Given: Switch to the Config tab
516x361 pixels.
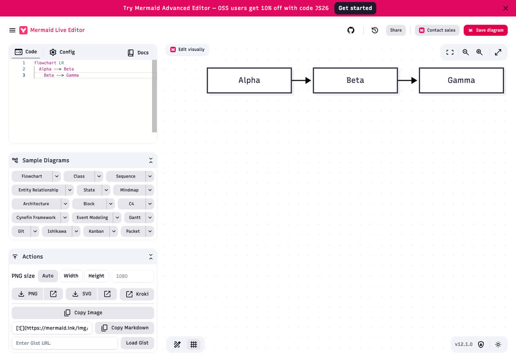Looking at the screenshot, I should pos(62,52).
